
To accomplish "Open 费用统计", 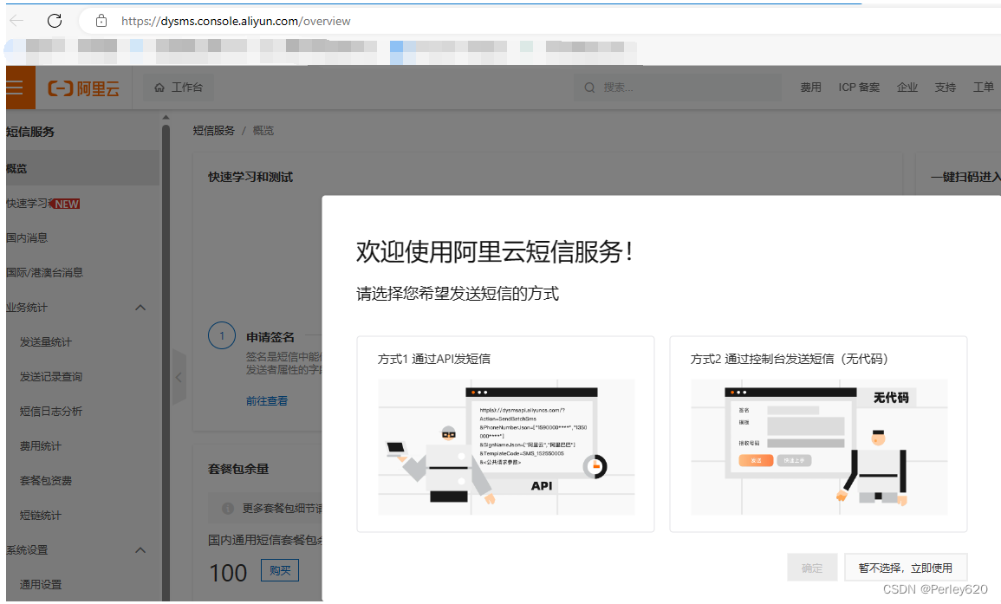I will [40, 446].
